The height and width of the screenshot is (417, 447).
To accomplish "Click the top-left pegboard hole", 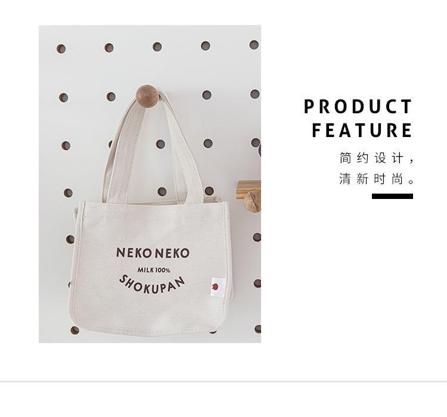I will (x=61, y=49).
